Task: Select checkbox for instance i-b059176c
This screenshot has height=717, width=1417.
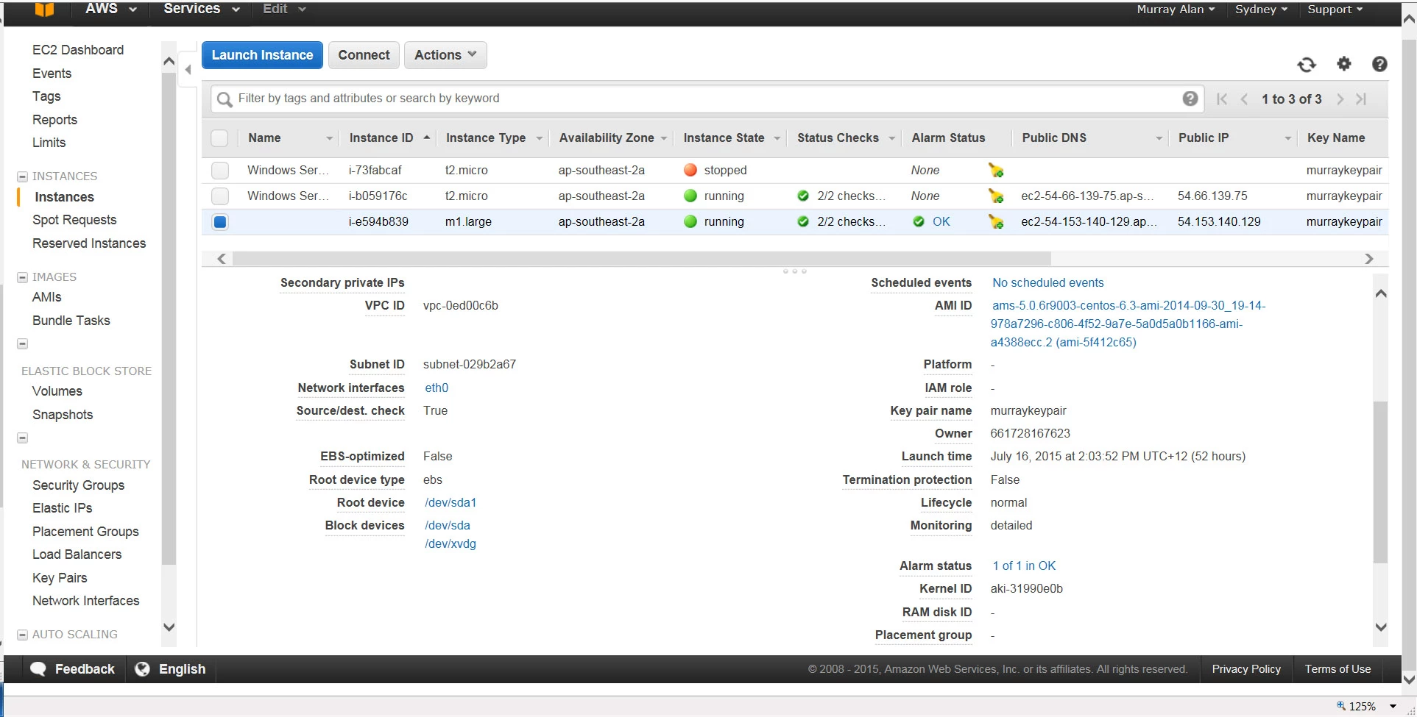Action: (219, 196)
